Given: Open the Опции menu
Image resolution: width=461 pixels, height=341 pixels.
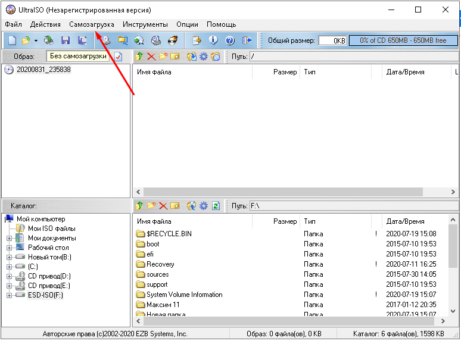Looking at the screenshot, I should pyautogui.click(x=187, y=24).
